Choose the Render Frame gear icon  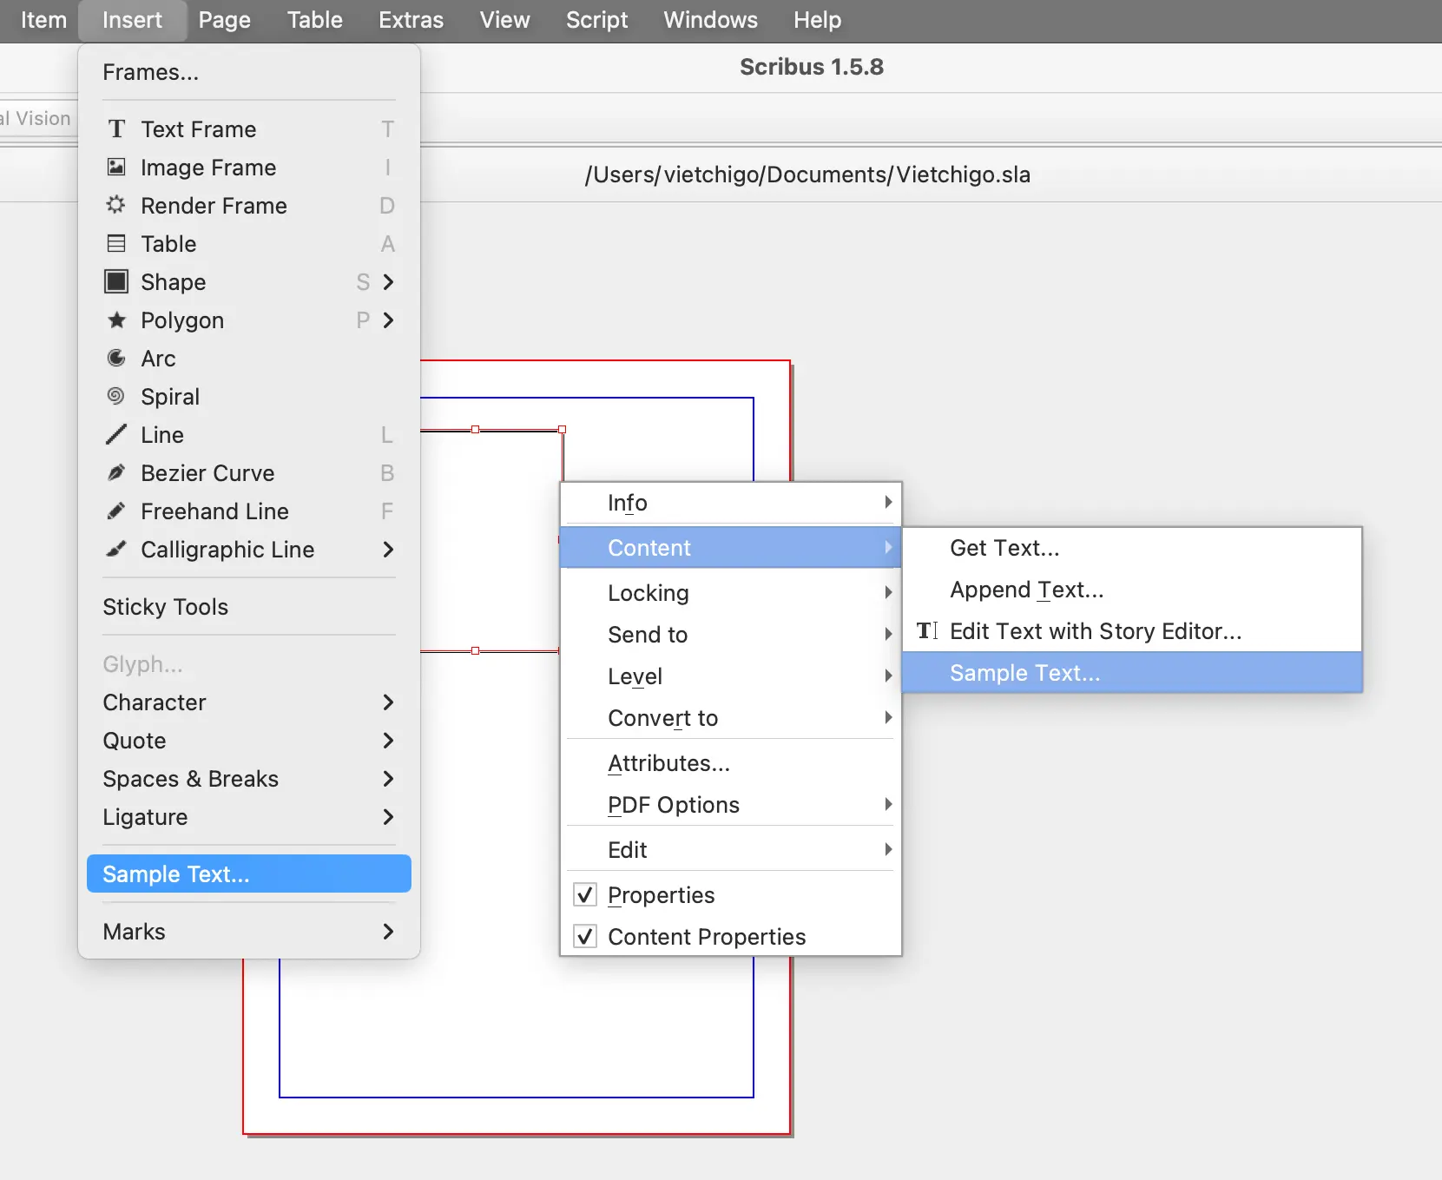click(x=116, y=205)
